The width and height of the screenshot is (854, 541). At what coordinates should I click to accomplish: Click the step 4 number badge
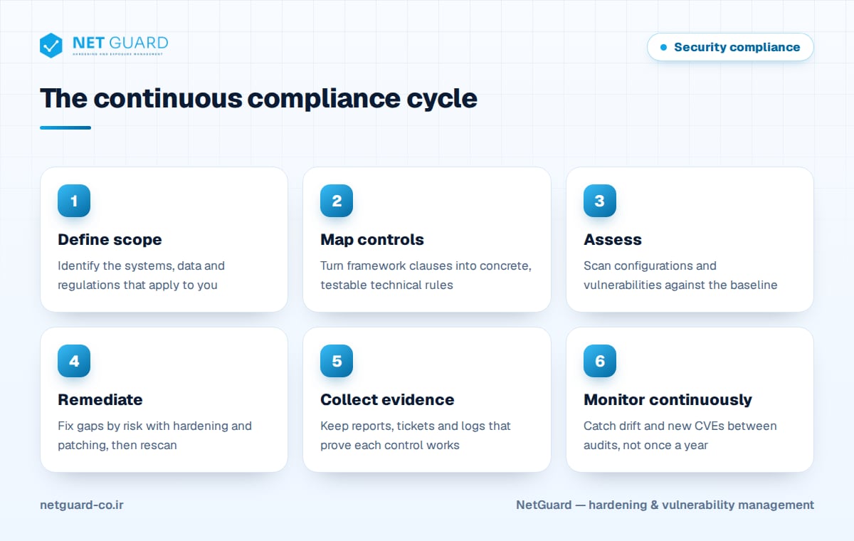click(x=74, y=361)
